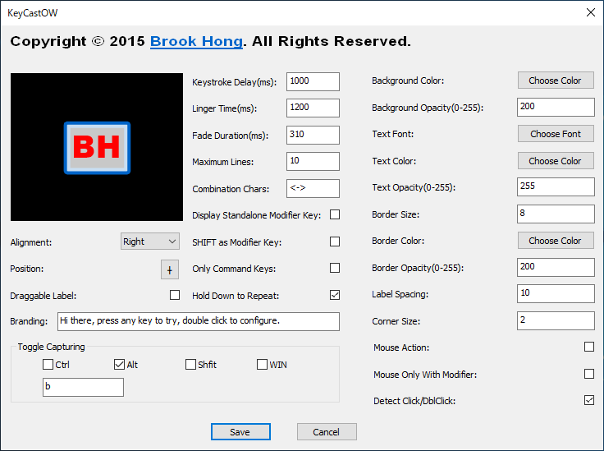Toggle Mouse Only With Modifier checkbox

[589, 374]
